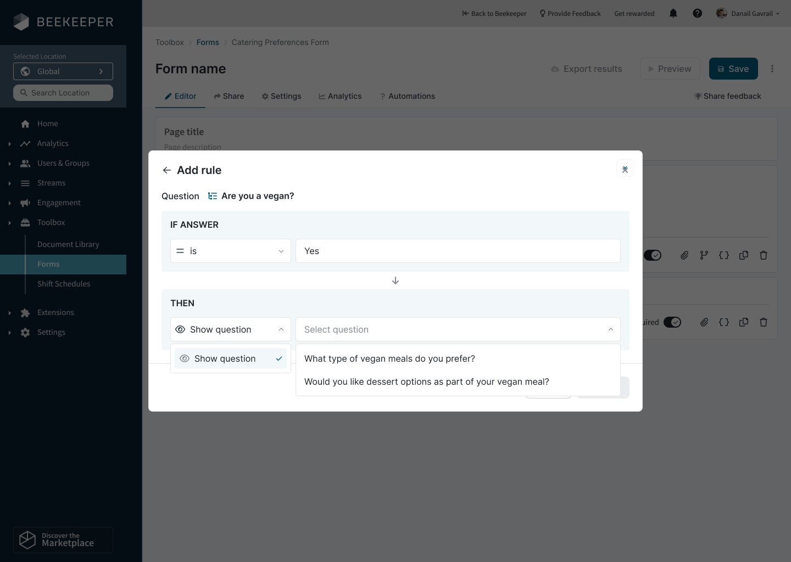Click the Yes answer value field
The width and height of the screenshot is (791, 562).
click(x=458, y=251)
